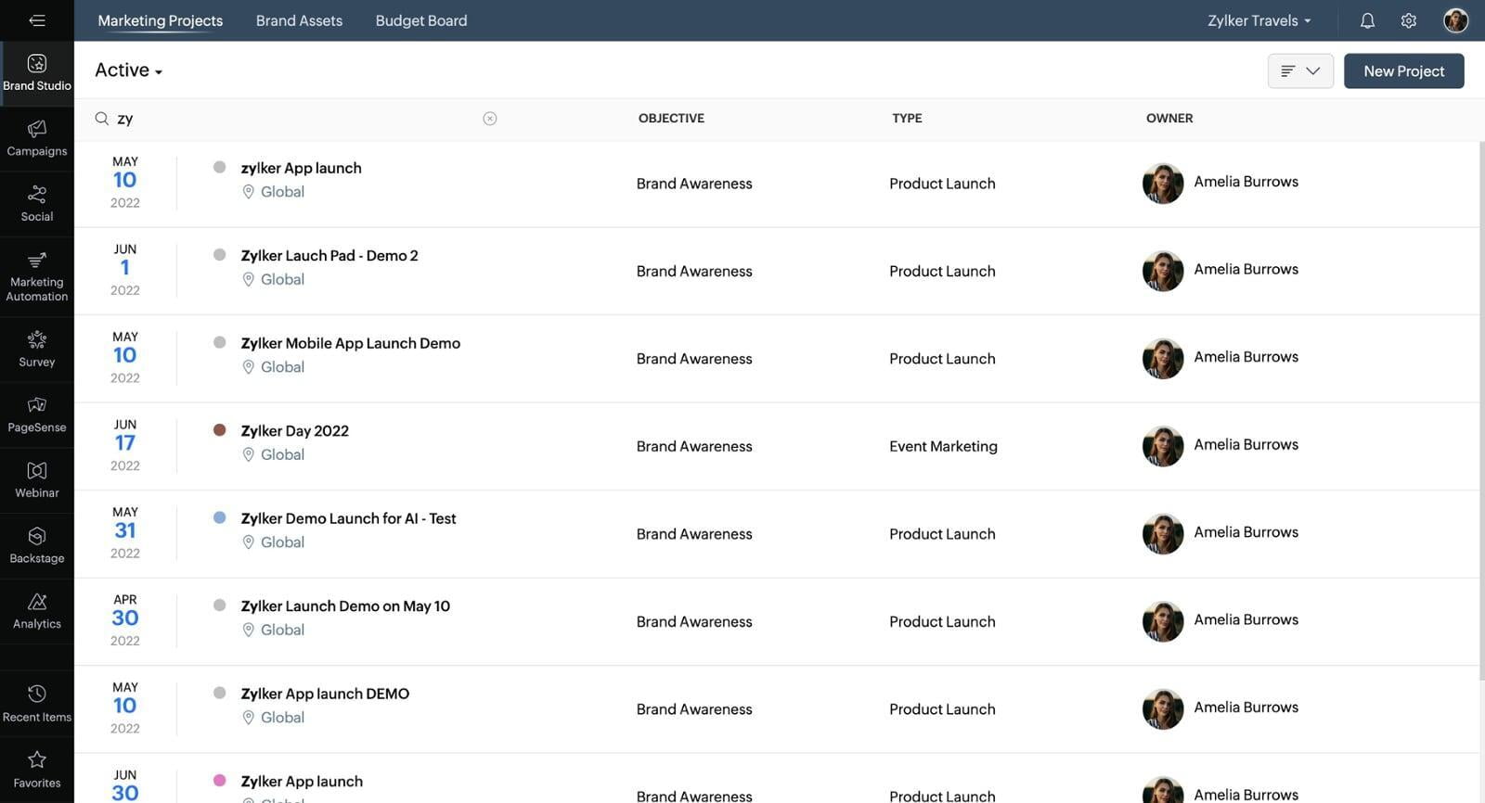1485x803 pixels.
Task: Click APR 30 2022 date cell
Action: click(x=125, y=620)
